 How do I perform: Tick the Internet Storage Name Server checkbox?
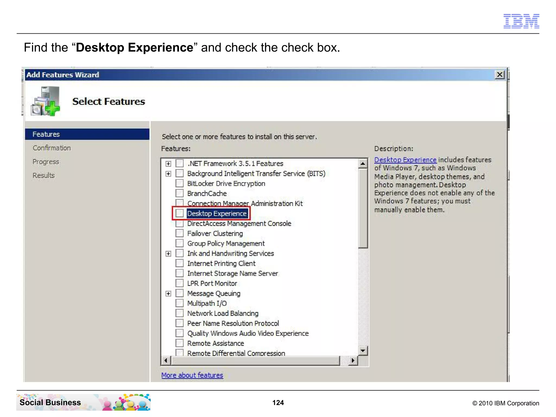(179, 273)
